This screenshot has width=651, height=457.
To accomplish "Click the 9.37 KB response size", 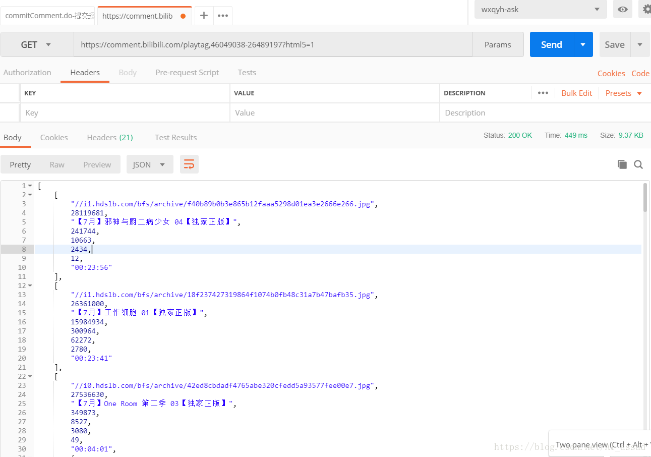I will [x=631, y=135].
